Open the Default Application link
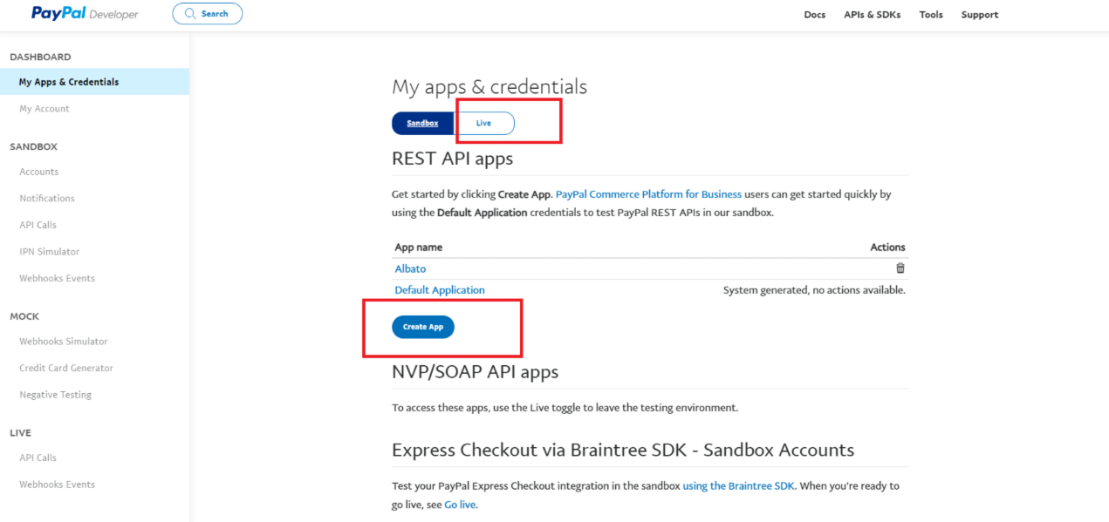 click(x=440, y=290)
